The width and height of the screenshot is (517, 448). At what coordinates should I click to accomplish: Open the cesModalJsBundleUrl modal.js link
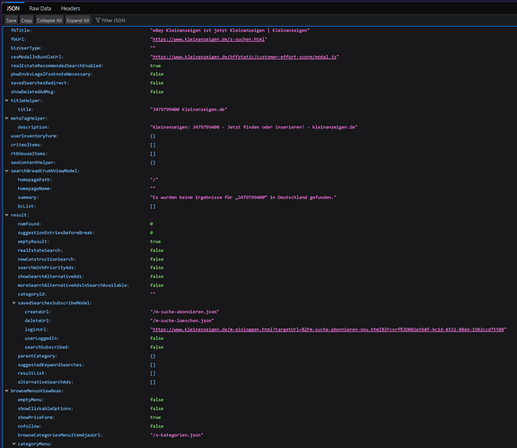244,57
